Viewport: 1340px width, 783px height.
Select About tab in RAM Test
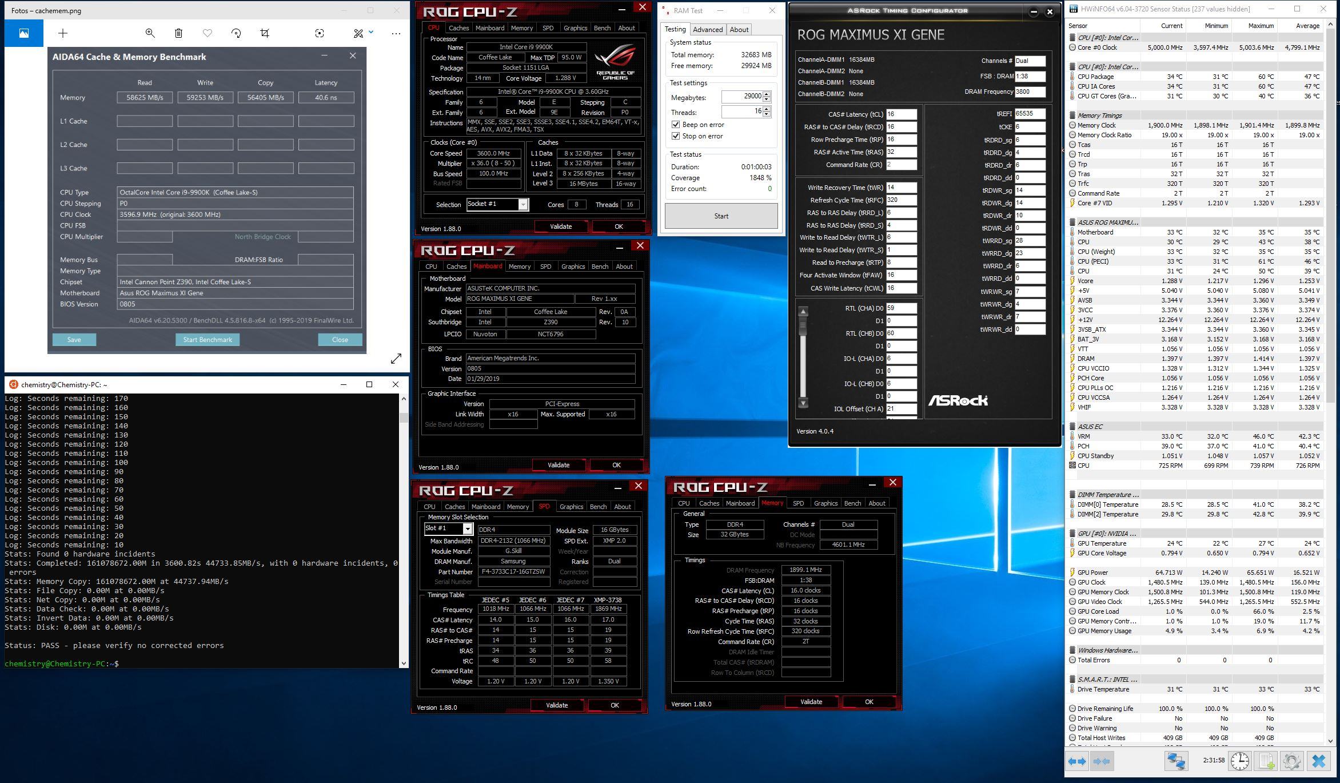click(739, 30)
